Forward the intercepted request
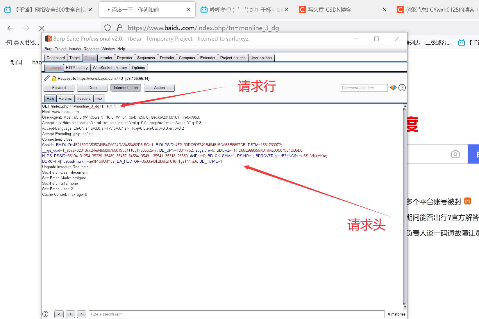Screen dimensions: 479x319 59,88
